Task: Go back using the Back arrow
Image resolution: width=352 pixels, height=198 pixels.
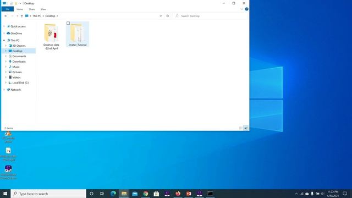Action: (5, 16)
